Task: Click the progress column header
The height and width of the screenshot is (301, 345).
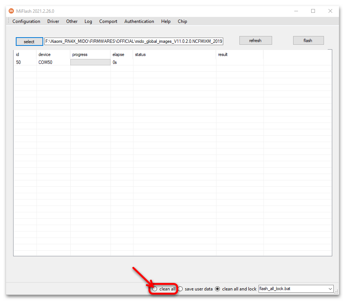Action: point(90,54)
